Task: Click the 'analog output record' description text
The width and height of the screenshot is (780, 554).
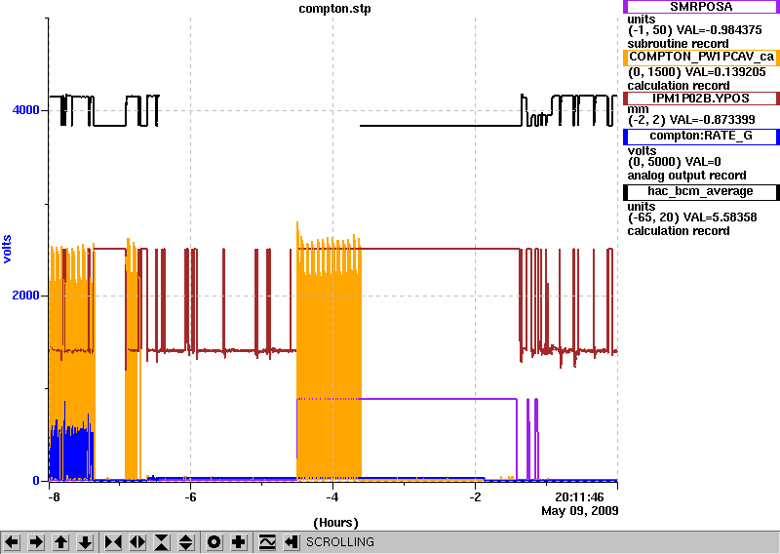Action: pyautogui.click(x=687, y=176)
